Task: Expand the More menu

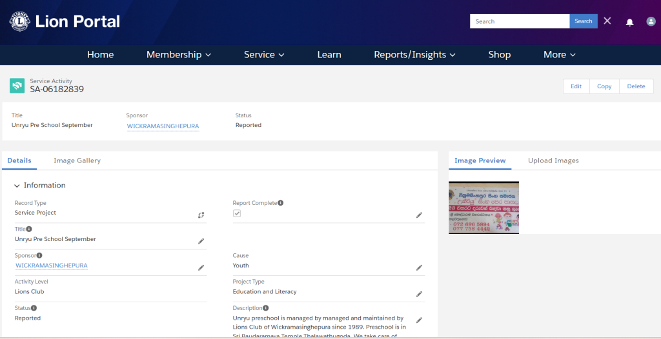Action: point(560,55)
